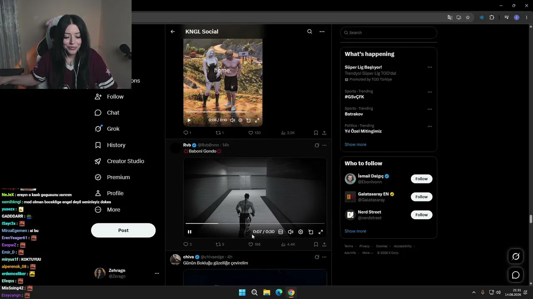Follow Galatasaray EN
533x299 pixels.
[x=421, y=197]
